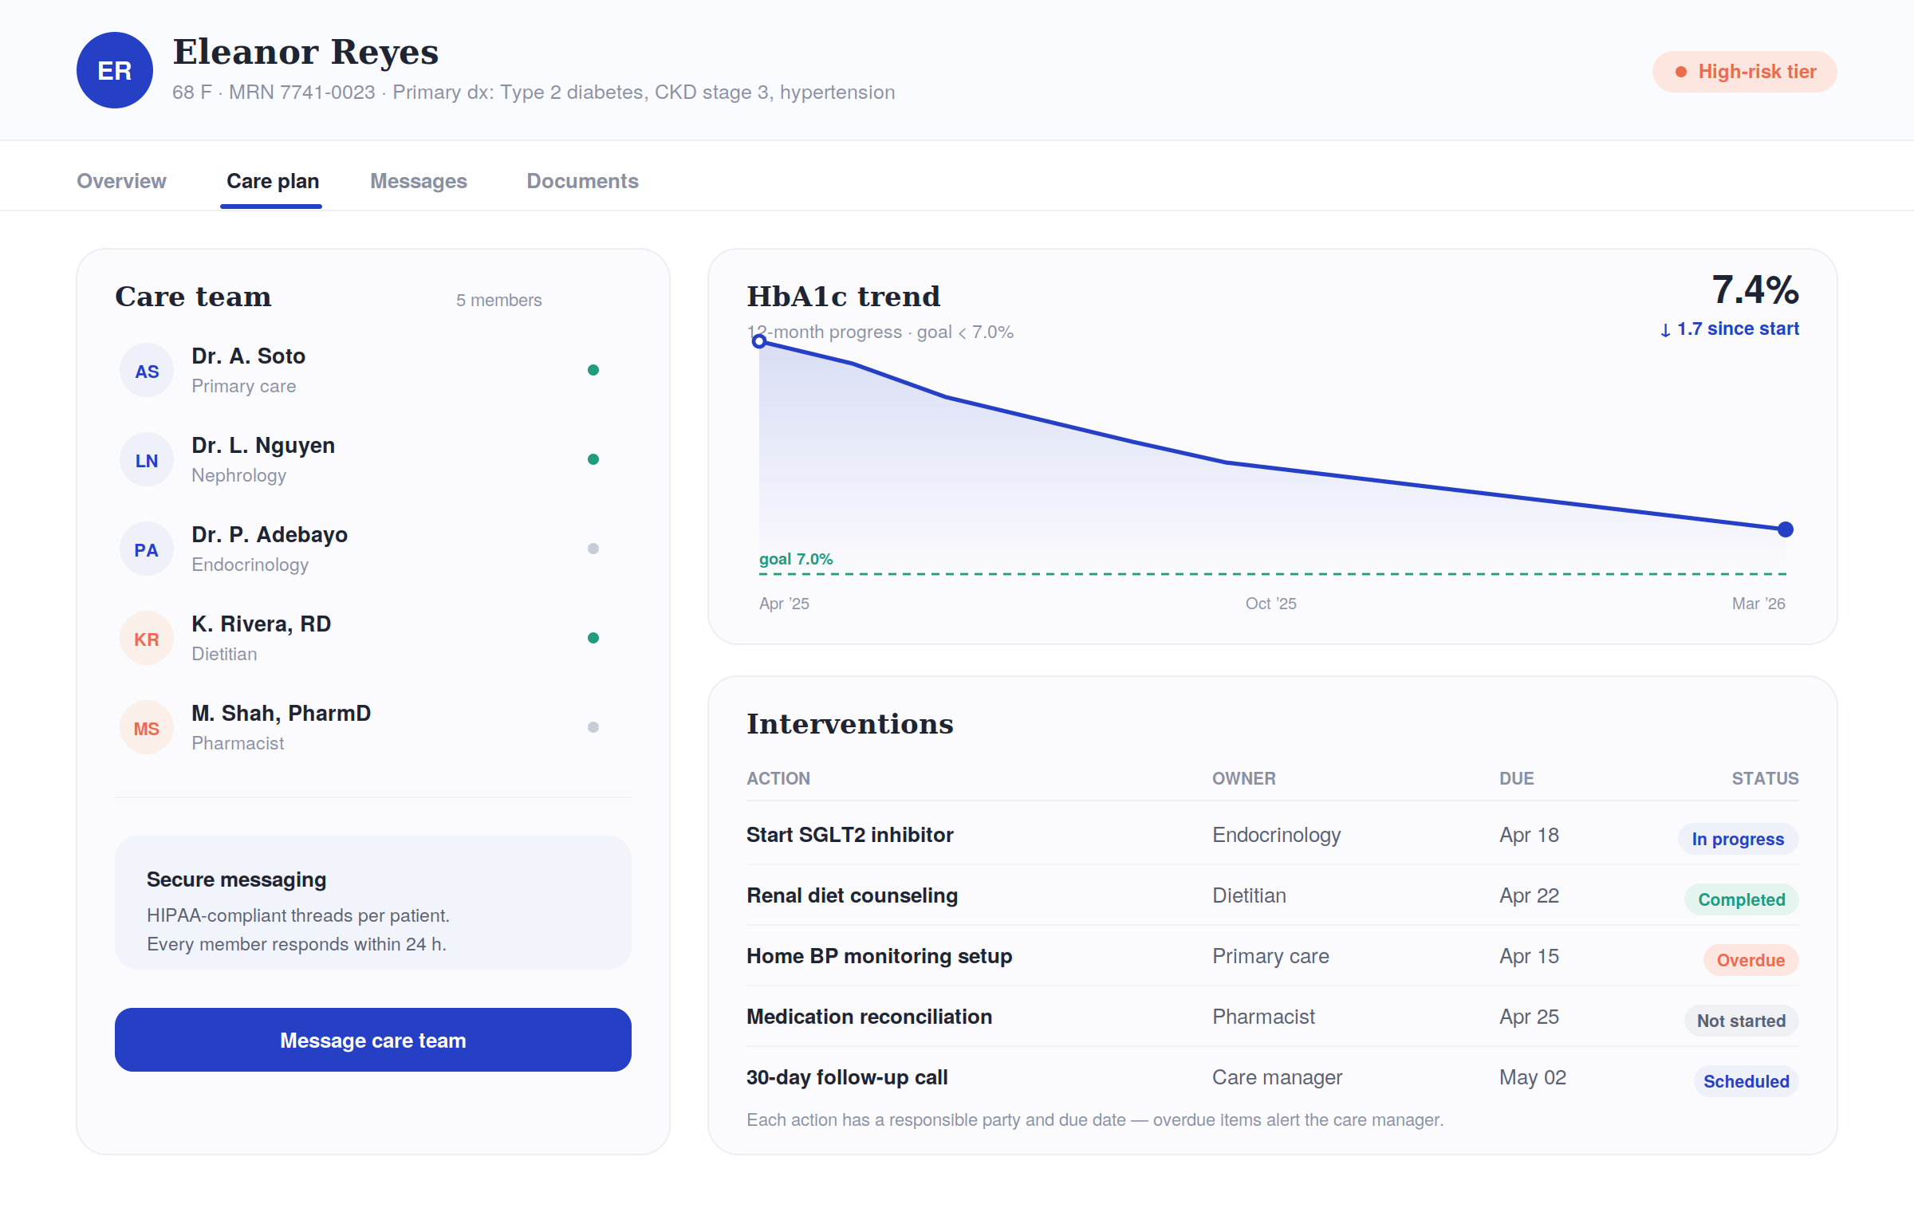Viewport: 1914px width, 1212px height.
Task: Click Dr. L. Nguyen's LN avatar
Action: point(147,460)
